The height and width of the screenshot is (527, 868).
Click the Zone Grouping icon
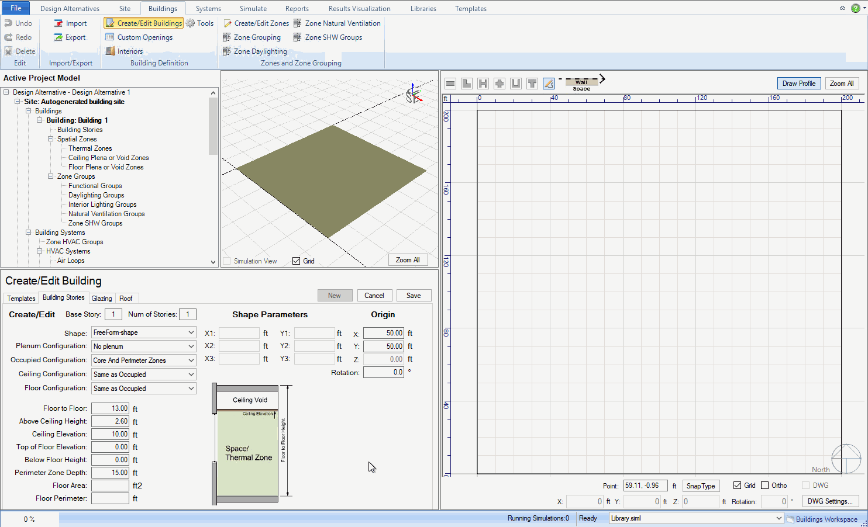tap(227, 37)
